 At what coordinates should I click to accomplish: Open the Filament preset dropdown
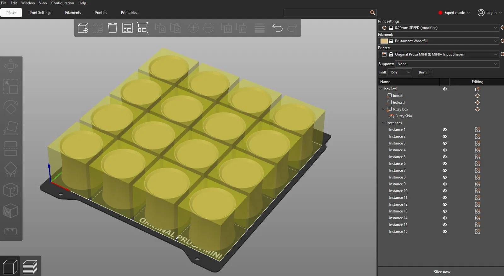pos(438,41)
